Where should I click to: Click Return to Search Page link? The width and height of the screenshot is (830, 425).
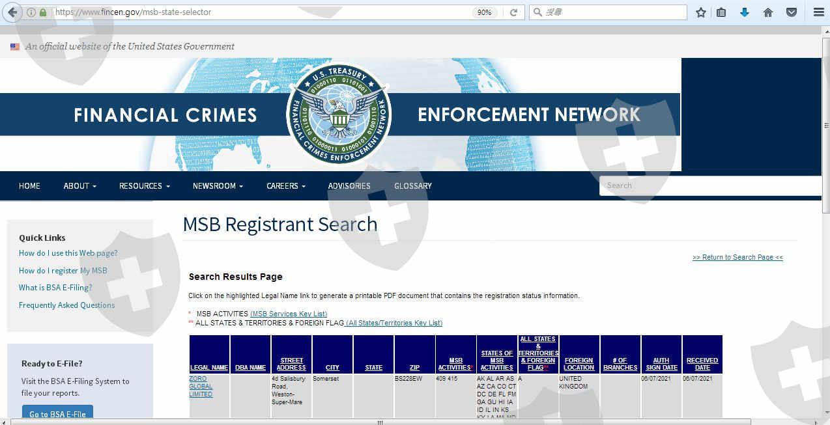tap(737, 257)
